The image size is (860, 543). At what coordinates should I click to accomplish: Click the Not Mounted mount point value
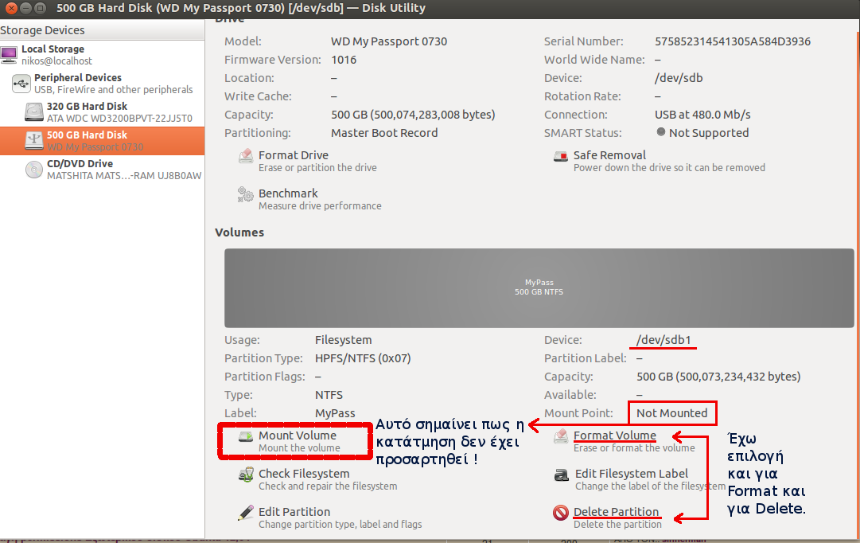pos(672,413)
